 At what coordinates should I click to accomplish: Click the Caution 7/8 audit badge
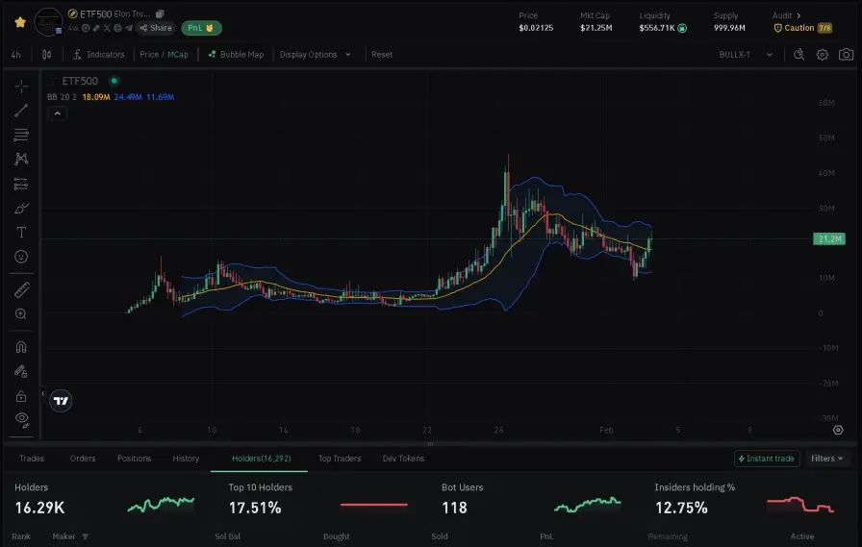[x=802, y=28]
